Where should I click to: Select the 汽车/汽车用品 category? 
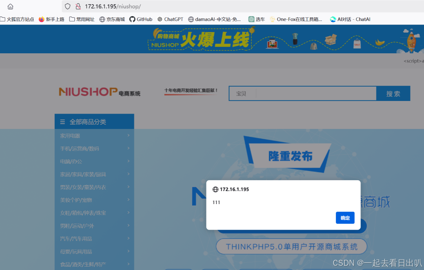[76, 239]
